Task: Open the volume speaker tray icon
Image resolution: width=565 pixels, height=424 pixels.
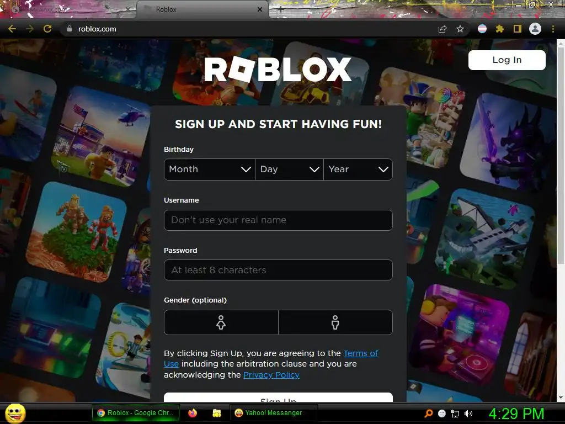Action: 468,414
